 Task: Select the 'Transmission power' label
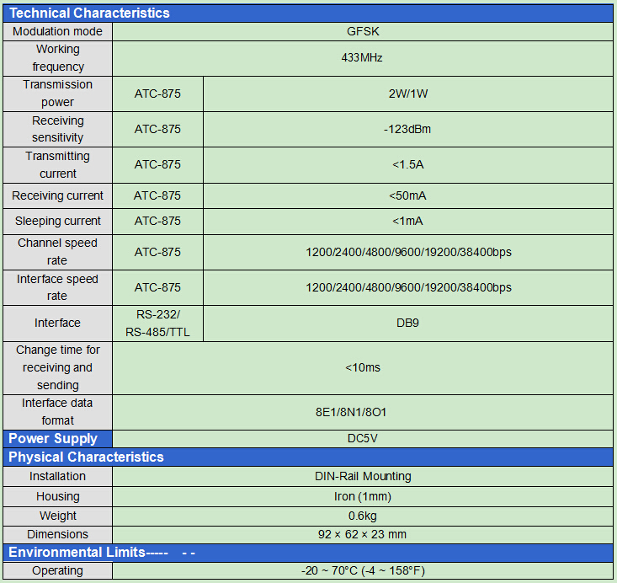click(x=57, y=94)
